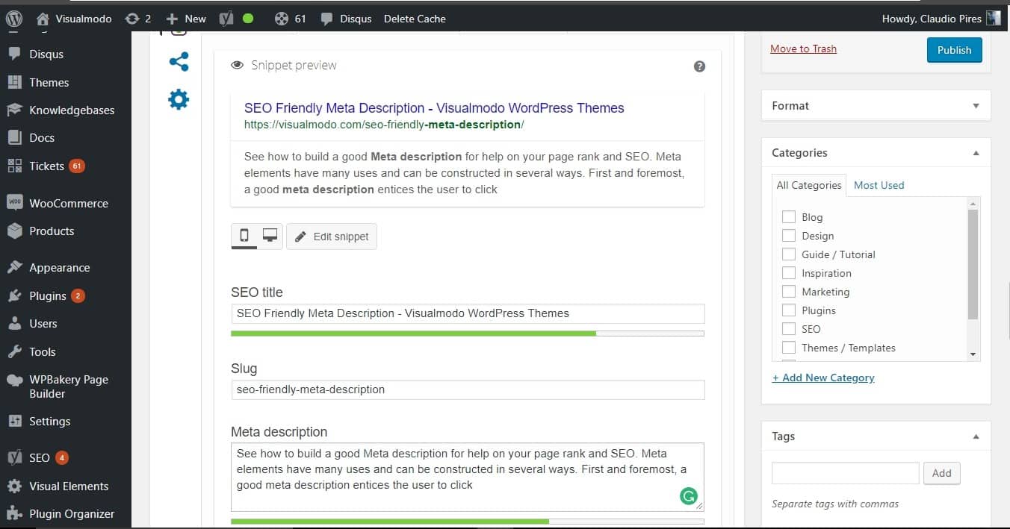Click the Yoast advanced gear icon
This screenshot has height=529, width=1010.
tap(179, 99)
